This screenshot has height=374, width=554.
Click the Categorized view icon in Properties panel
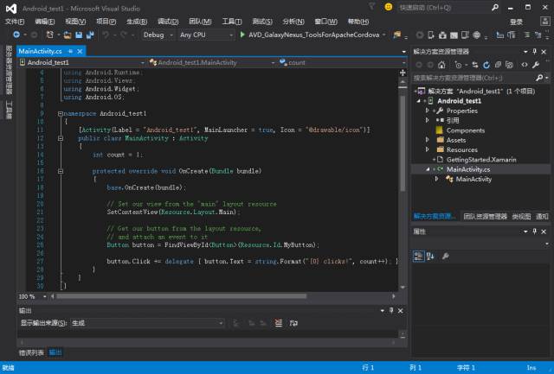(418, 257)
